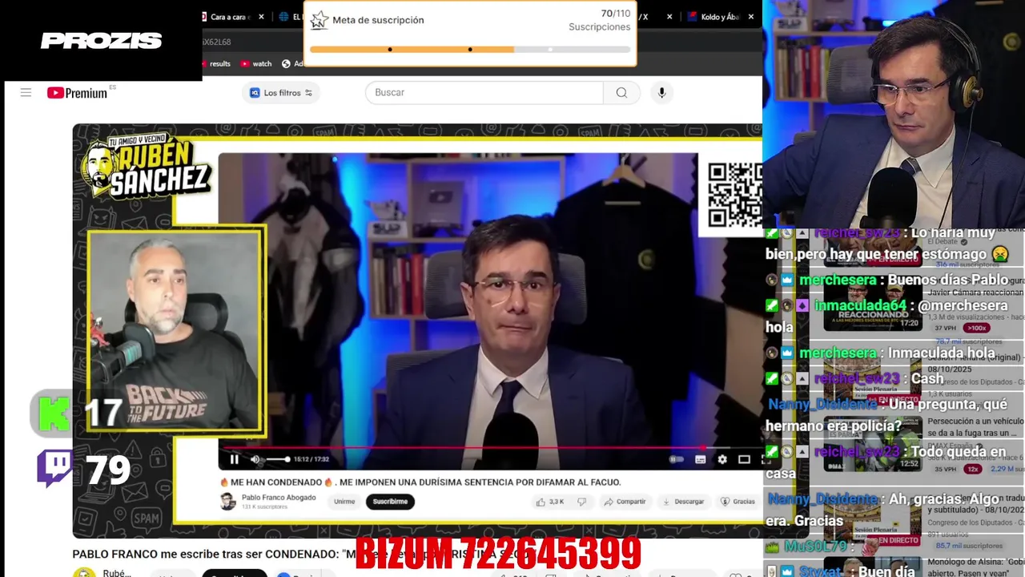1025x577 pixels.
Task: Open the Pablo Franco Abogado channel name
Action: click(279, 498)
